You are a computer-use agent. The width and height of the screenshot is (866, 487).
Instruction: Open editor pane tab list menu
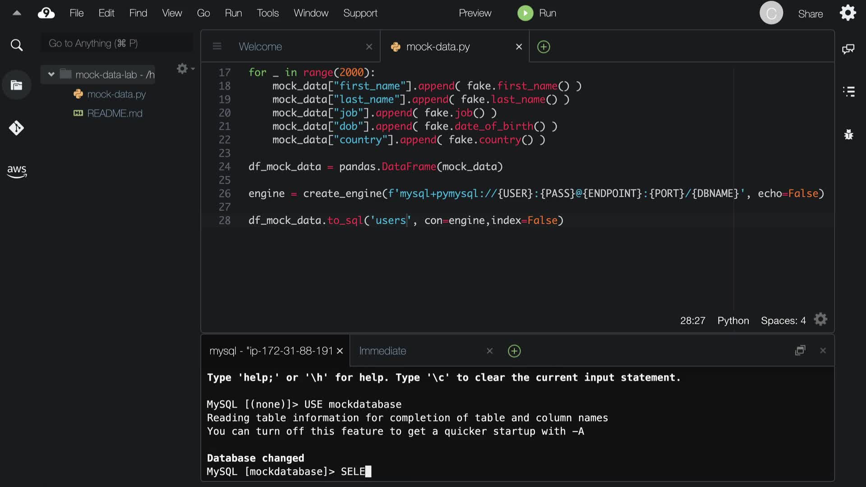click(217, 46)
